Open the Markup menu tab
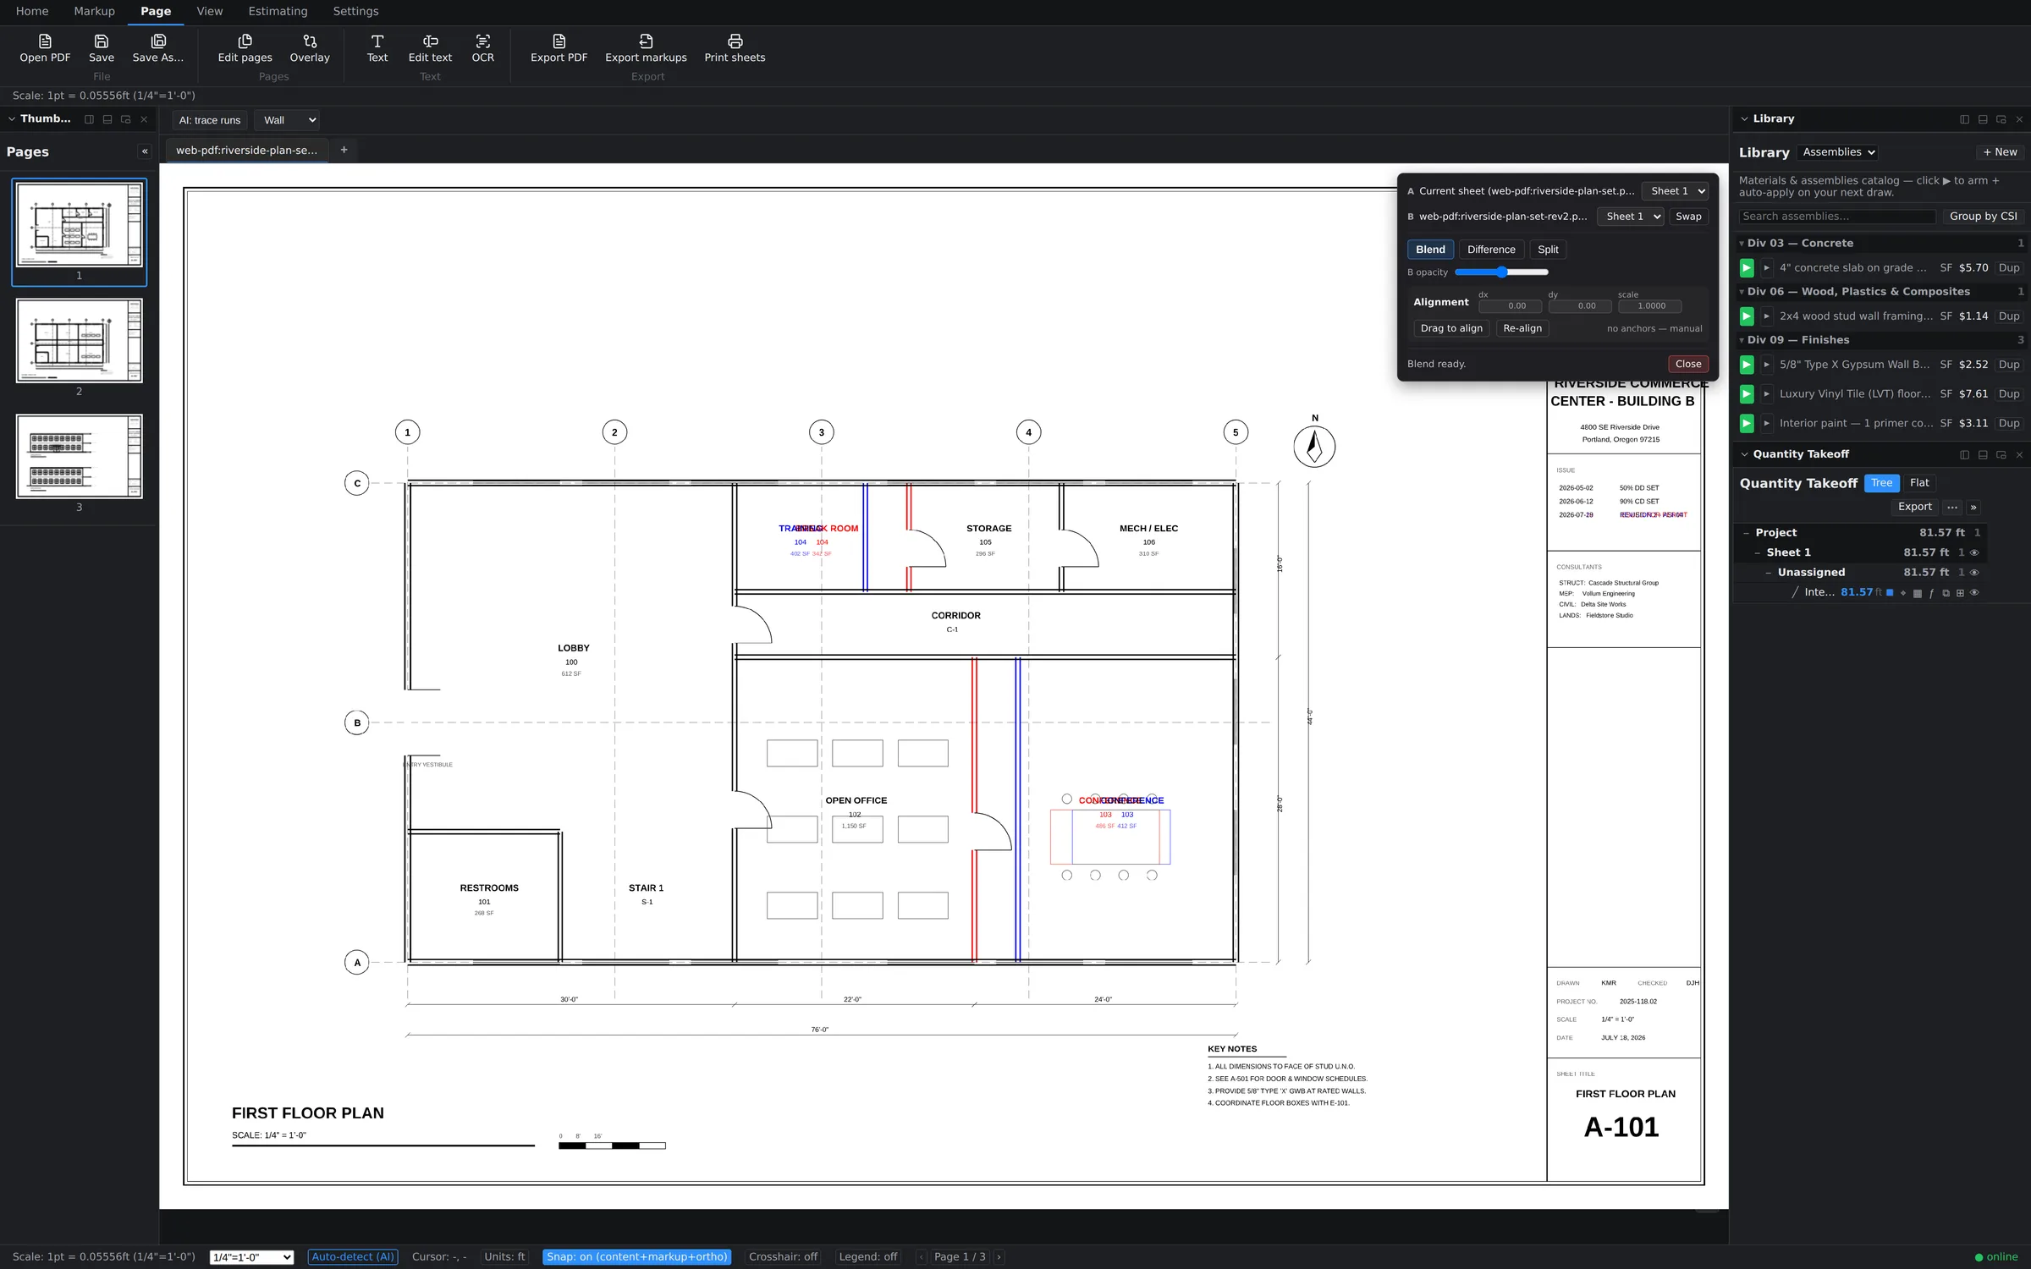The height and width of the screenshot is (1269, 2031). (x=94, y=11)
